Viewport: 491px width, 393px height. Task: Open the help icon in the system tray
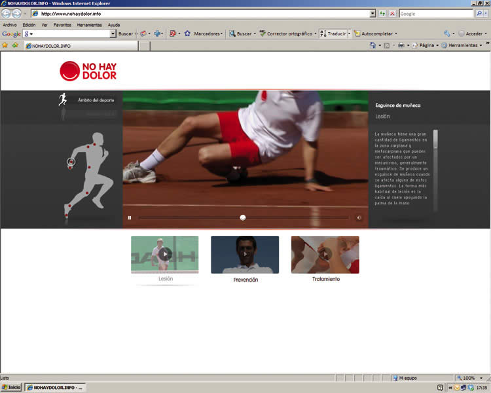pos(440,388)
